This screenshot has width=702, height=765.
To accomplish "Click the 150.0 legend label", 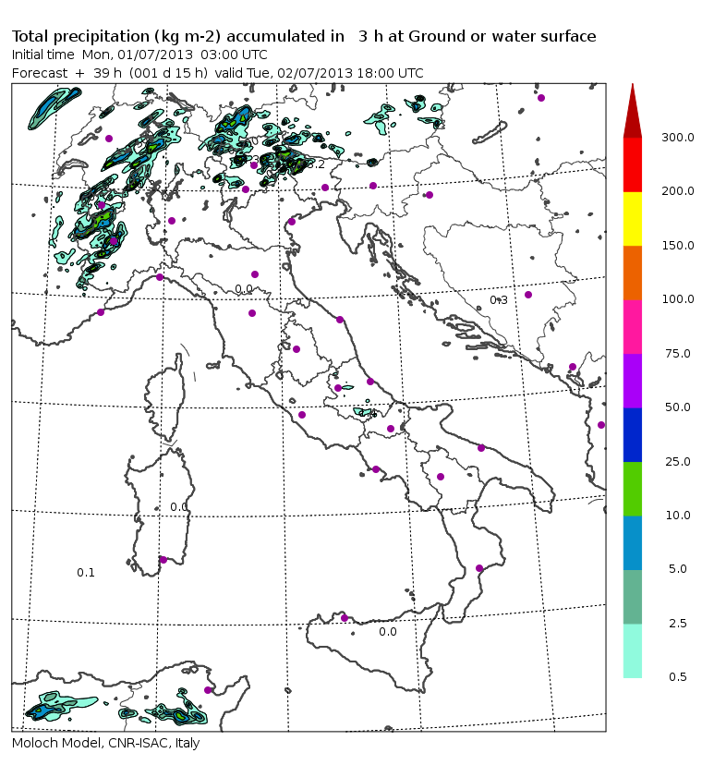I will (x=678, y=246).
